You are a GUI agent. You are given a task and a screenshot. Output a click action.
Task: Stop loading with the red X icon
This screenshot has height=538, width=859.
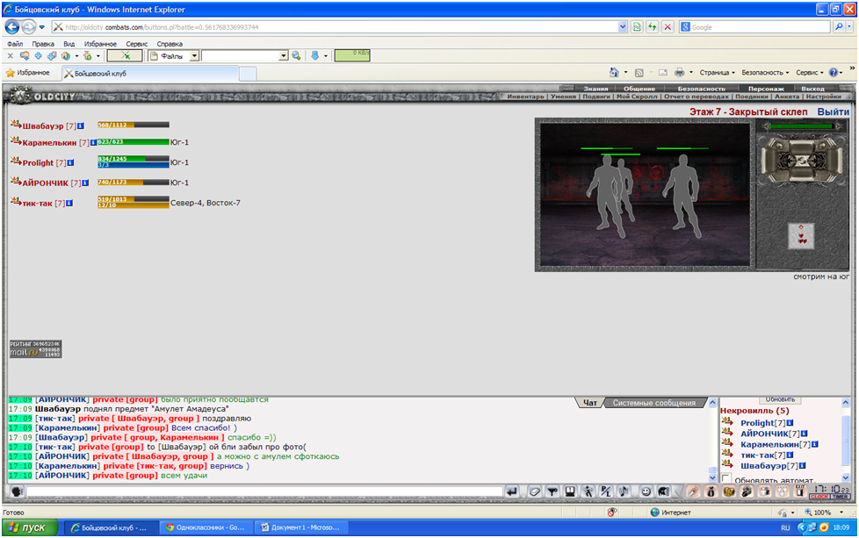pyautogui.click(x=668, y=27)
